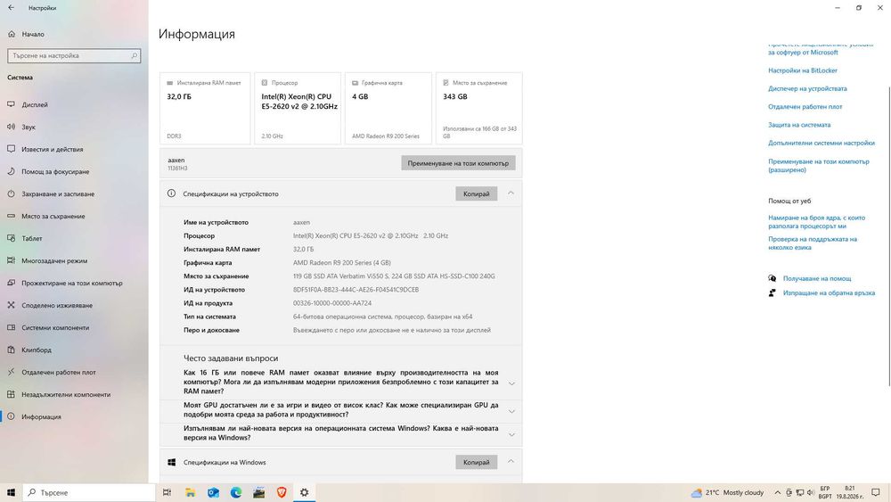Click the taskbar Търсене search box
Viewport: 891px width, 502px height.
[x=88, y=492]
